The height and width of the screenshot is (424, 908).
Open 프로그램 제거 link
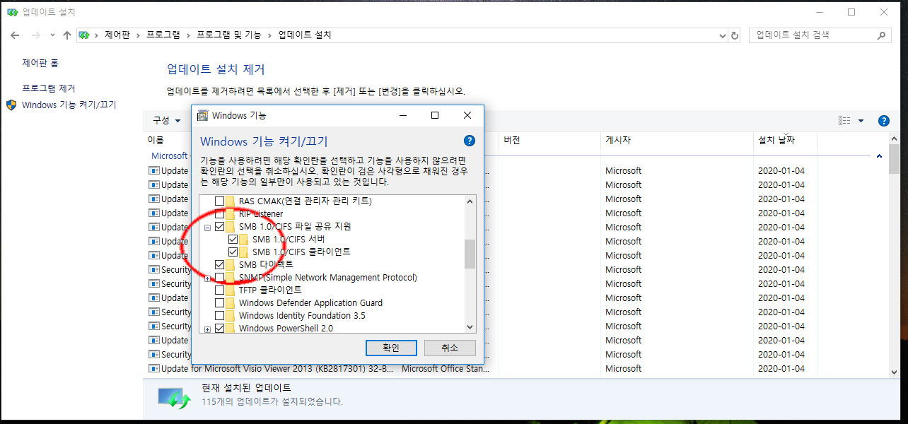(49, 88)
